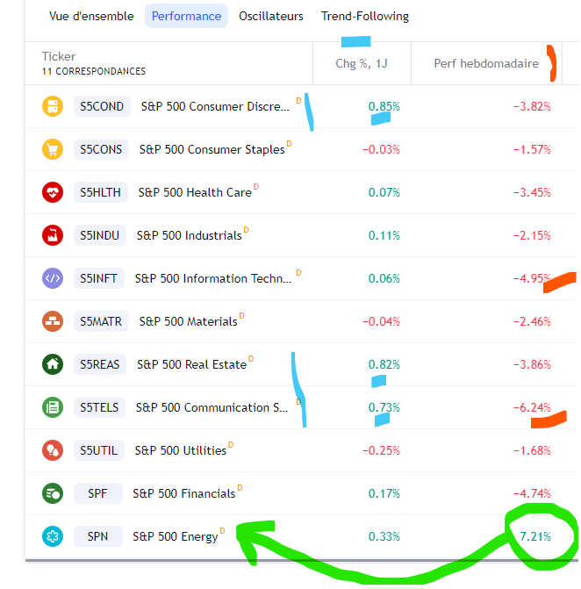Select S&P 500 Communication S... name
The height and width of the screenshot is (589, 581).
[212, 407]
